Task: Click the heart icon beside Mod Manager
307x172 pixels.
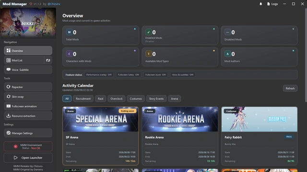Action: 31,4
